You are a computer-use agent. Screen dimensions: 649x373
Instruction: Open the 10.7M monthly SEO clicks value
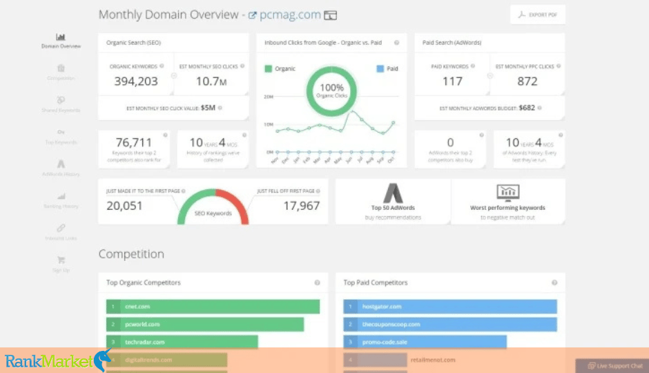pos(211,82)
